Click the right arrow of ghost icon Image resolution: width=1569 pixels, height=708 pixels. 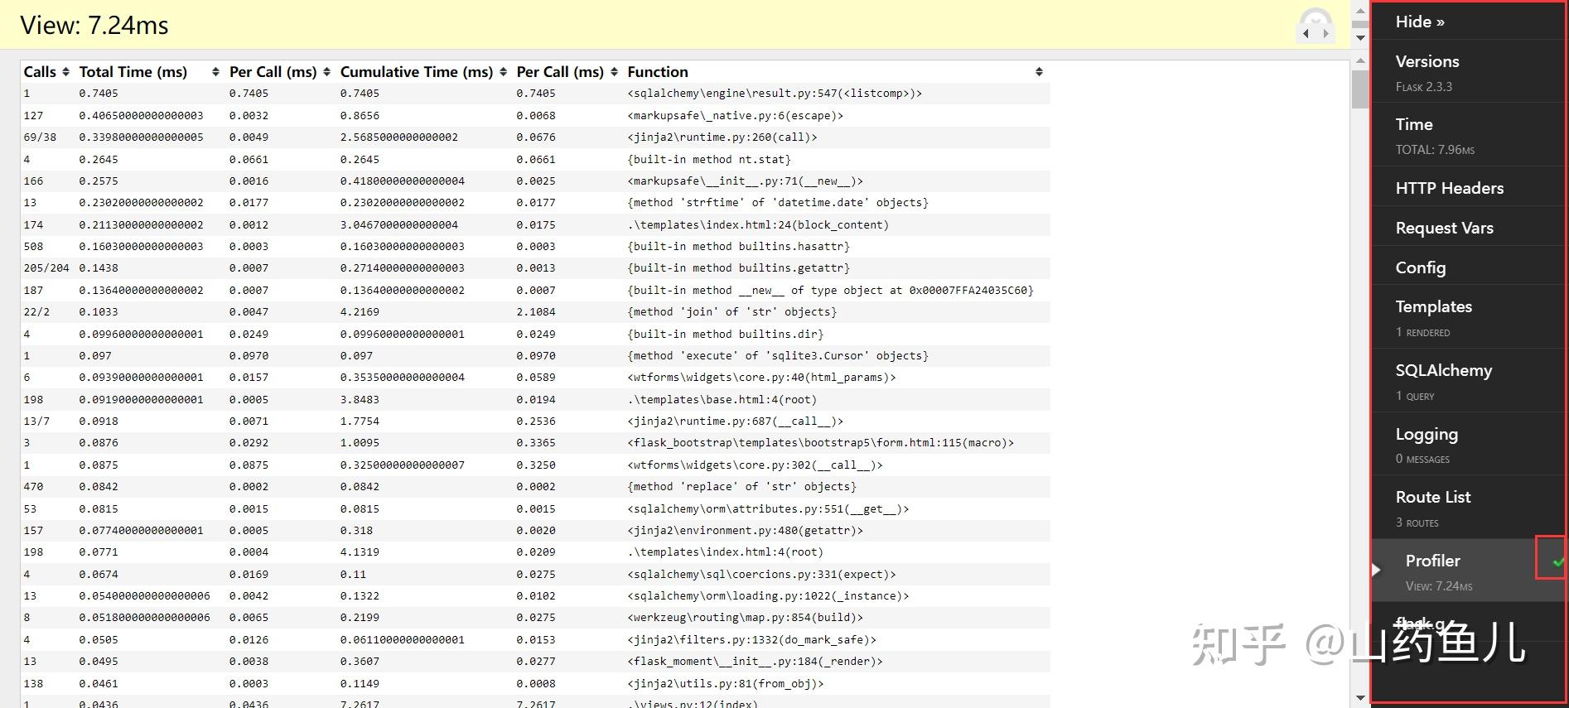1325,34
